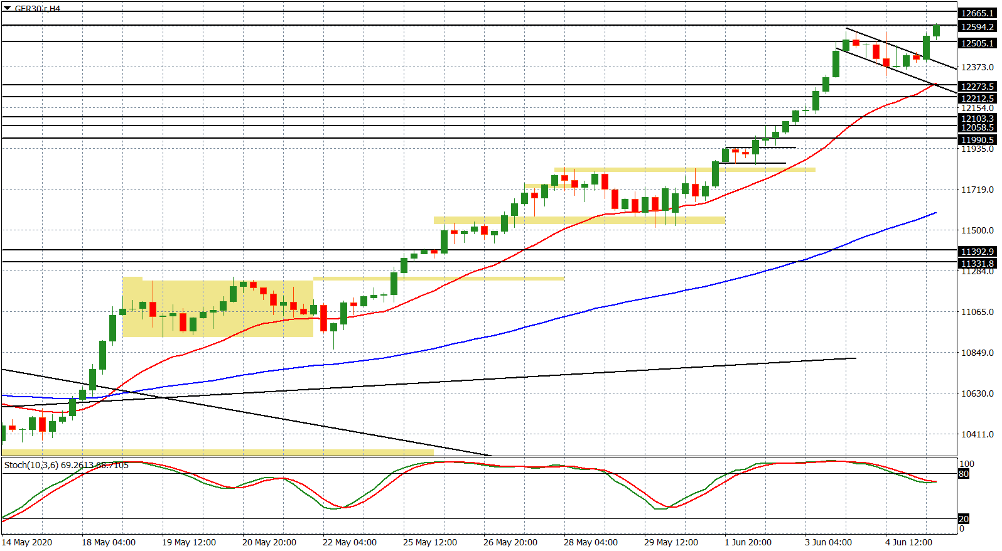Click the 12373.0 axis price value
The width and height of the screenshot is (1002, 551).
978,67
